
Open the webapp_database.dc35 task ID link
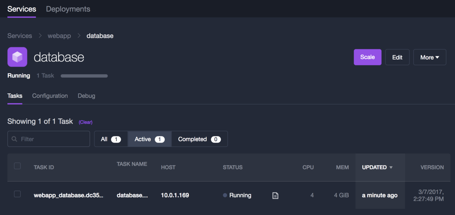tap(68, 195)
